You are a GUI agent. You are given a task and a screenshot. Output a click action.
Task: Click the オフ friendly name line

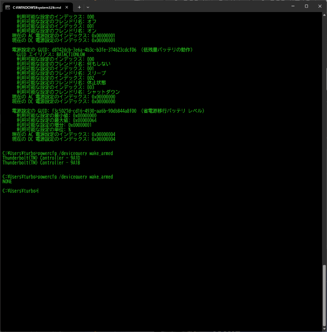[x=56, y=22]
